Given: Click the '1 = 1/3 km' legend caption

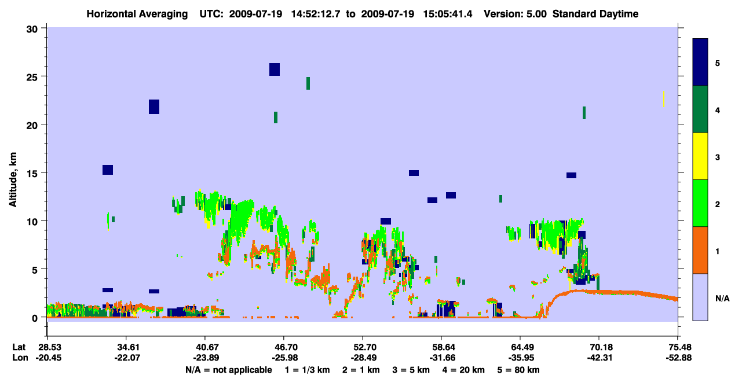Looking at the screenshot, I should pyautogui.click(x=307, y=370).
